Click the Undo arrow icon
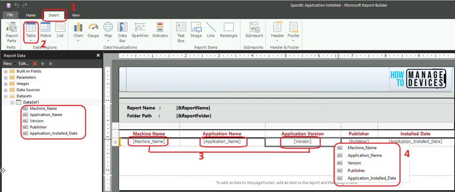 point(16,5)
